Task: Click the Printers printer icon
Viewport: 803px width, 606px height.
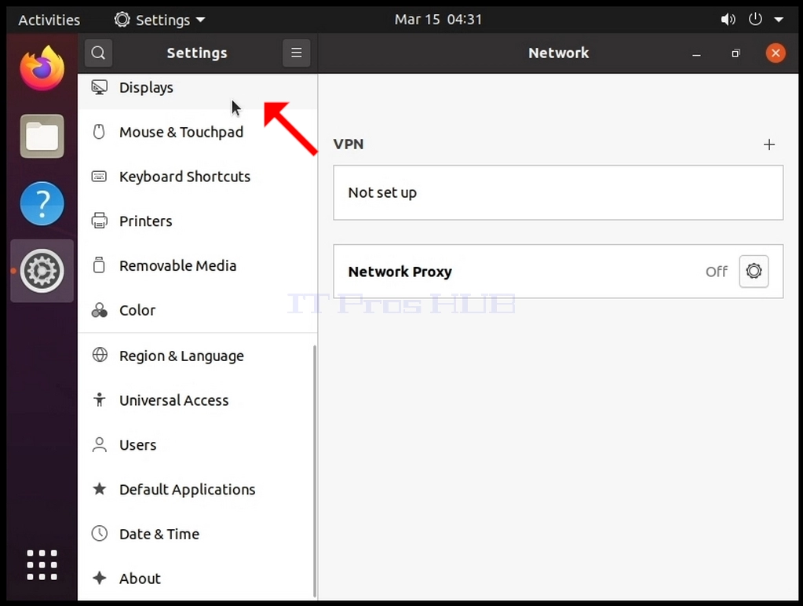Action: point(100,221)
